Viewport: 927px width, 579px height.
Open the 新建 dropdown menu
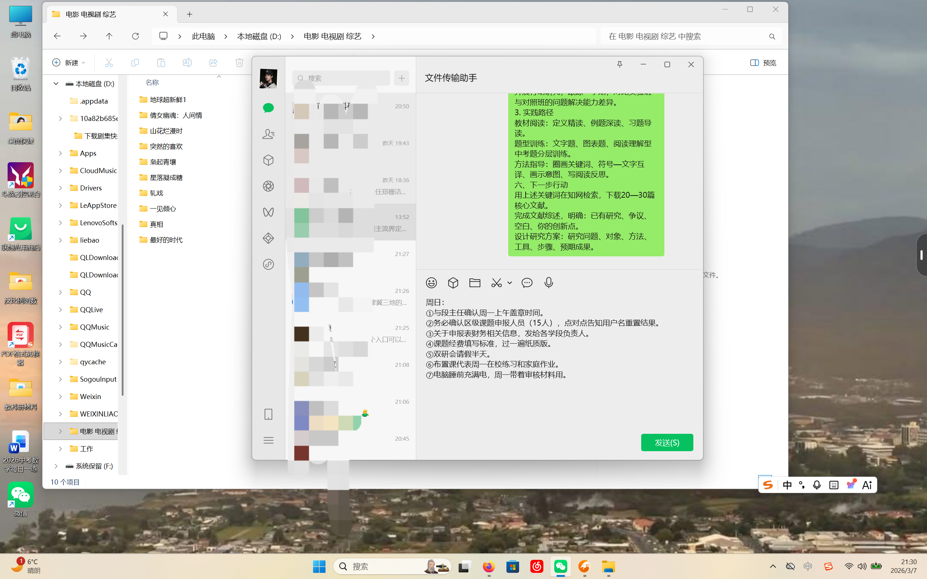(x=68, y=62)
